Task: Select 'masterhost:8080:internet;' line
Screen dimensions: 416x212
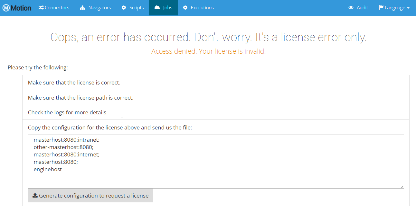Action: coord(67,155)
